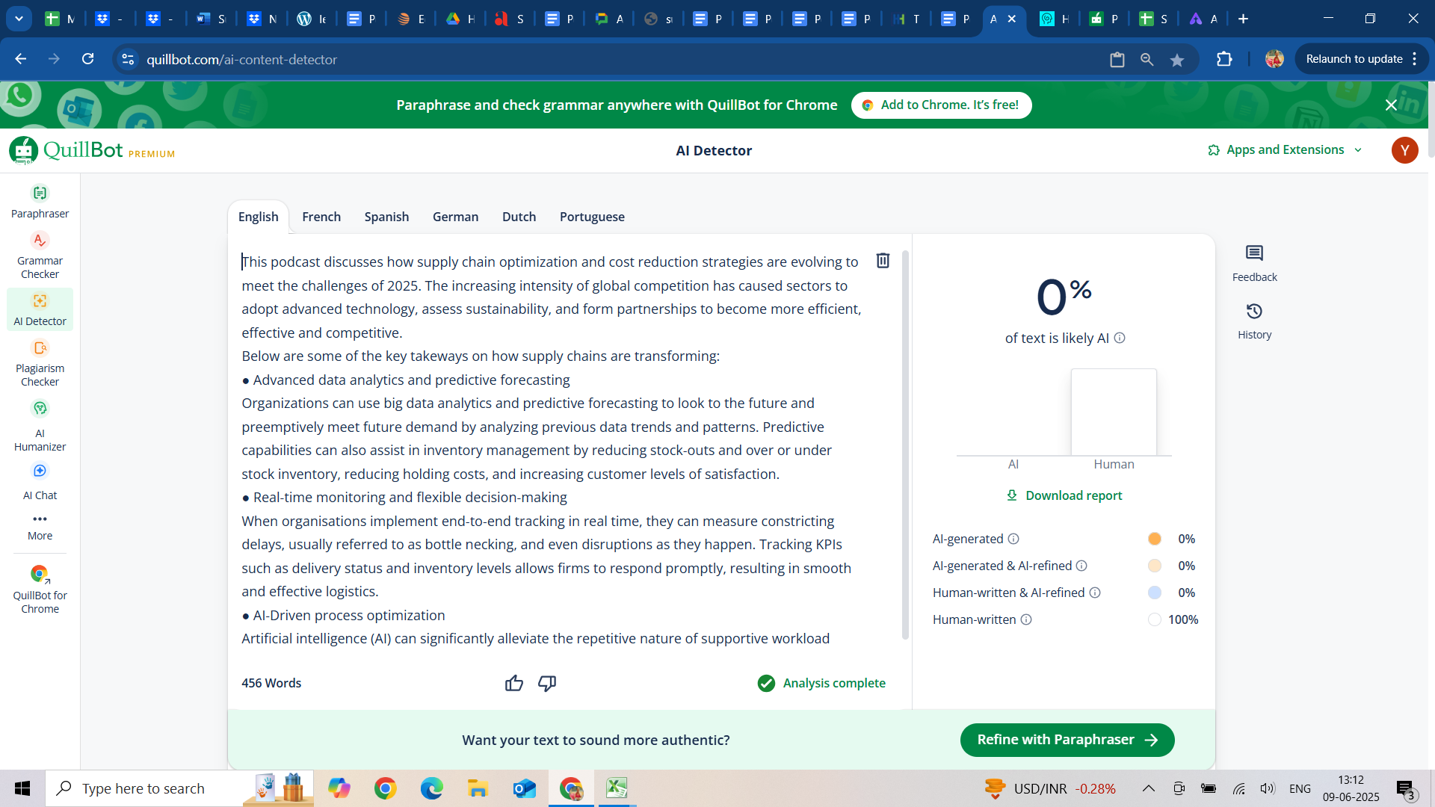Open detection History
1435x807 pixels.
(1254, 322)
